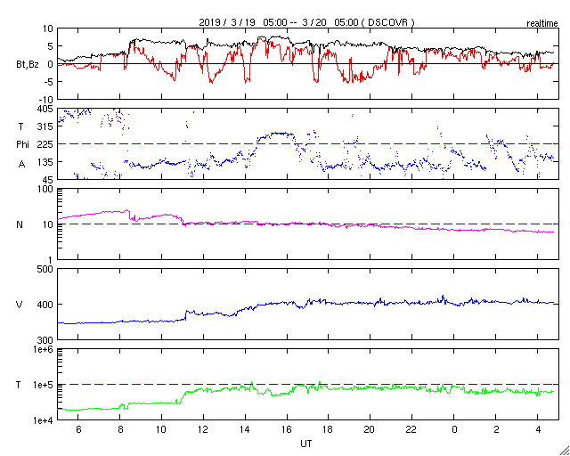
Task: Click the '5' tick on Bt,Bz axis
Action: coord(51,46)
